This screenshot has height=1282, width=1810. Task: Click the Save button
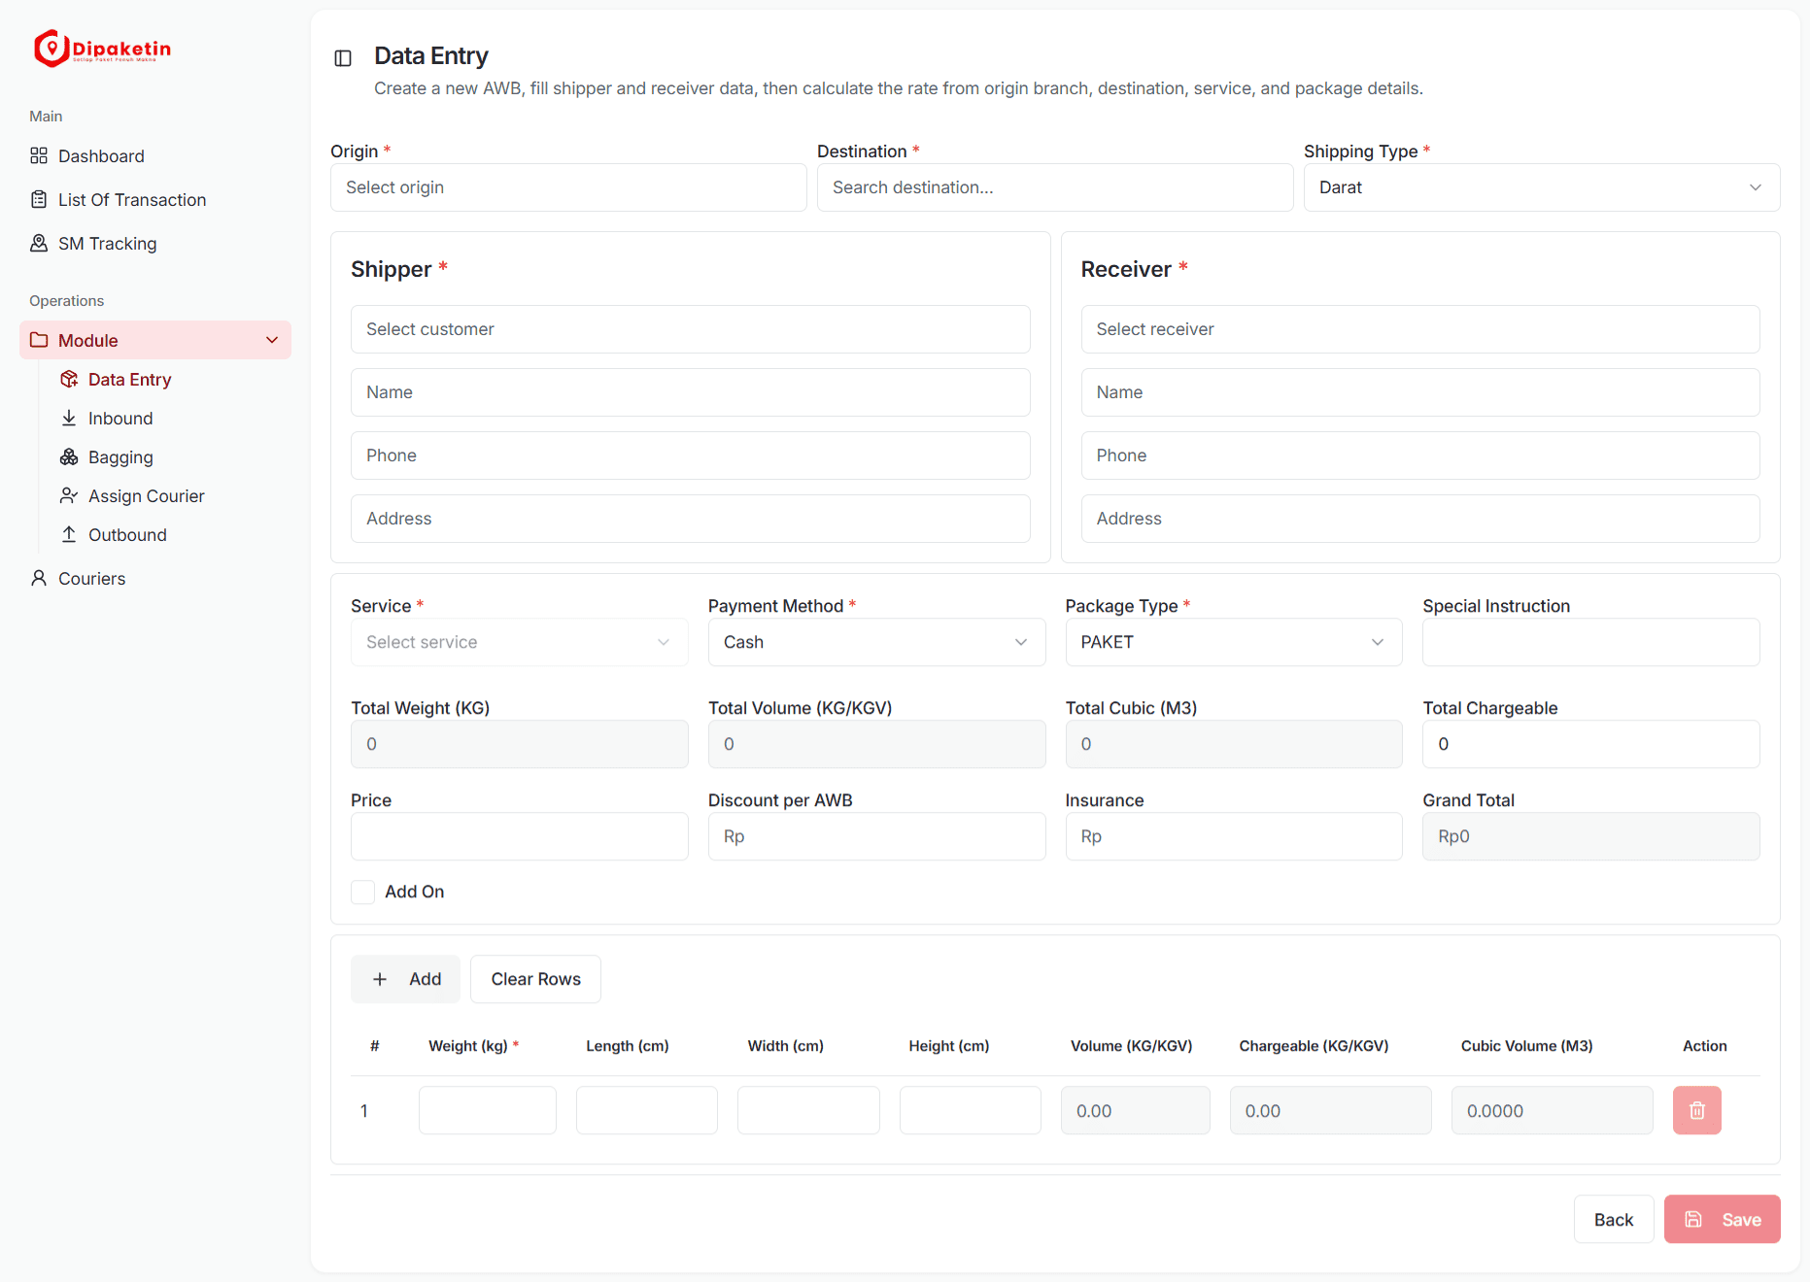click(1723, 1219)
